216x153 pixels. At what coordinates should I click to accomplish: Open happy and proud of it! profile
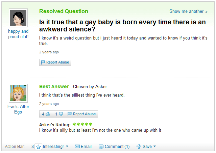click(18, 34)
